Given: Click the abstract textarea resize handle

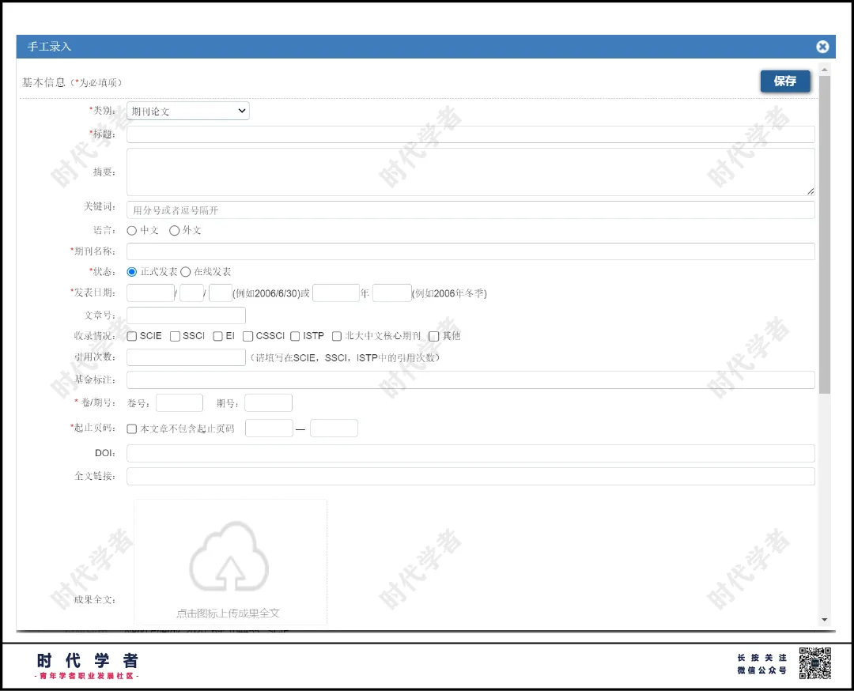Looking at the screenshot, I should (x=811, y=191).
